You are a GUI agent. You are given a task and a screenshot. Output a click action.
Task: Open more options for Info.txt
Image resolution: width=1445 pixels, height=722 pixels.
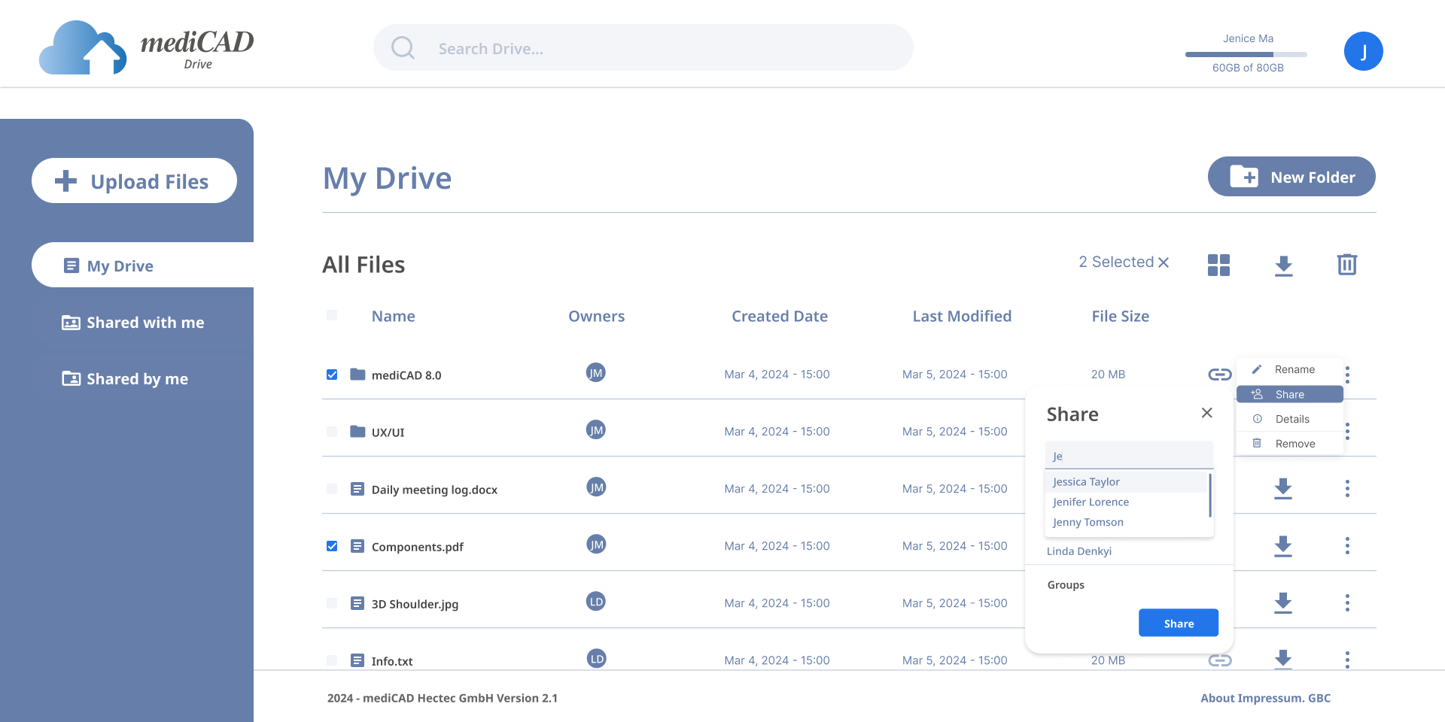click(1347, 660)
